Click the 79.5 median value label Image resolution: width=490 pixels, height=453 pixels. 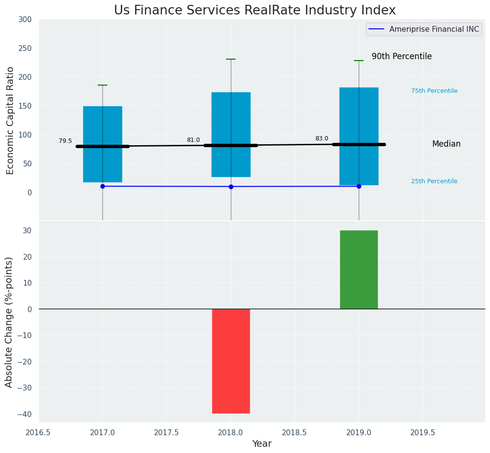pyautogui.click(x=65, y=141)
